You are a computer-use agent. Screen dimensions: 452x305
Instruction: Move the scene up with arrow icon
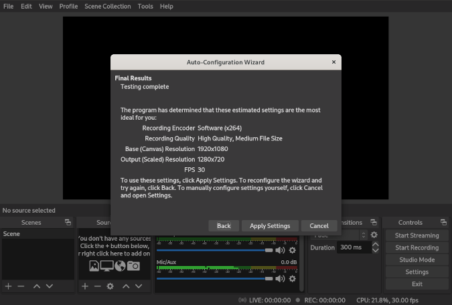click(x=37, y=286)
